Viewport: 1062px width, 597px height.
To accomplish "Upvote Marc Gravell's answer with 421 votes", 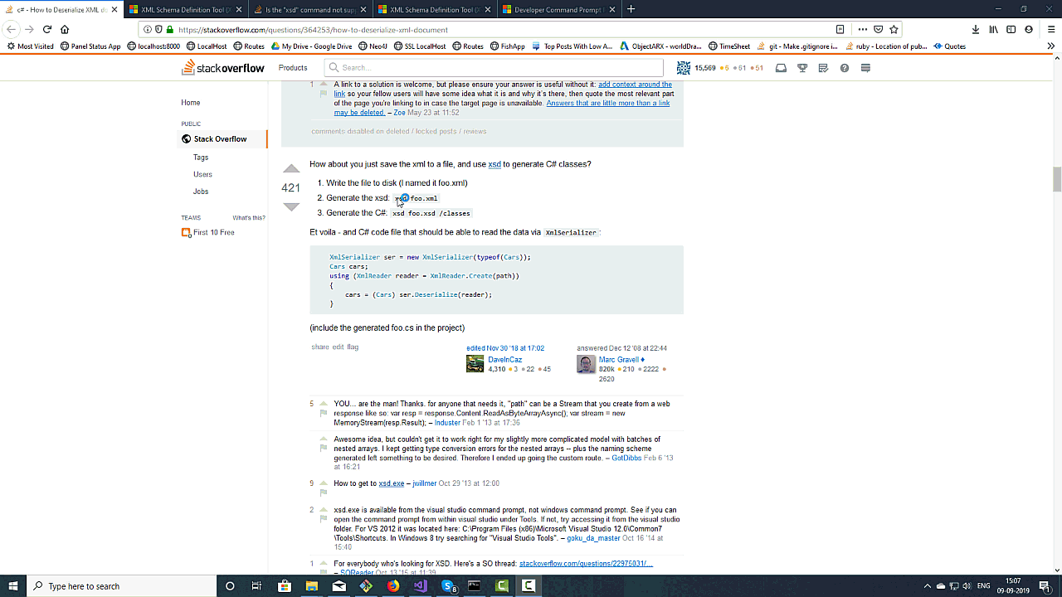I will 291,169.
